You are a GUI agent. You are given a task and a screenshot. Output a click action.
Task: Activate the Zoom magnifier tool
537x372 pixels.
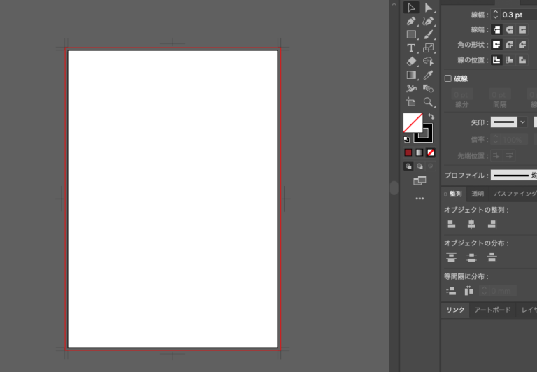click(429, 102)
